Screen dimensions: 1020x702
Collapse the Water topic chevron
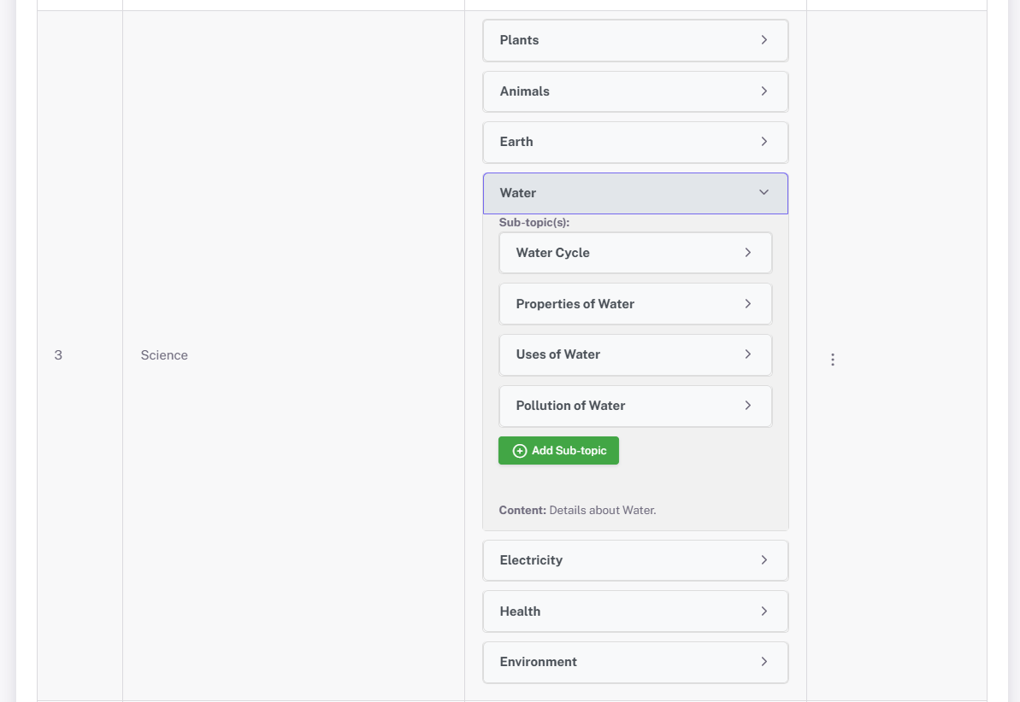[764, 193]
